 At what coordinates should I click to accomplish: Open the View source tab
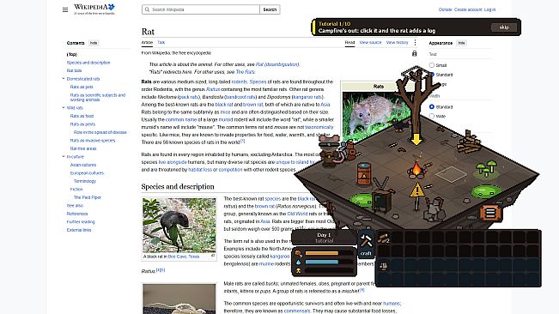coord(370,42)
